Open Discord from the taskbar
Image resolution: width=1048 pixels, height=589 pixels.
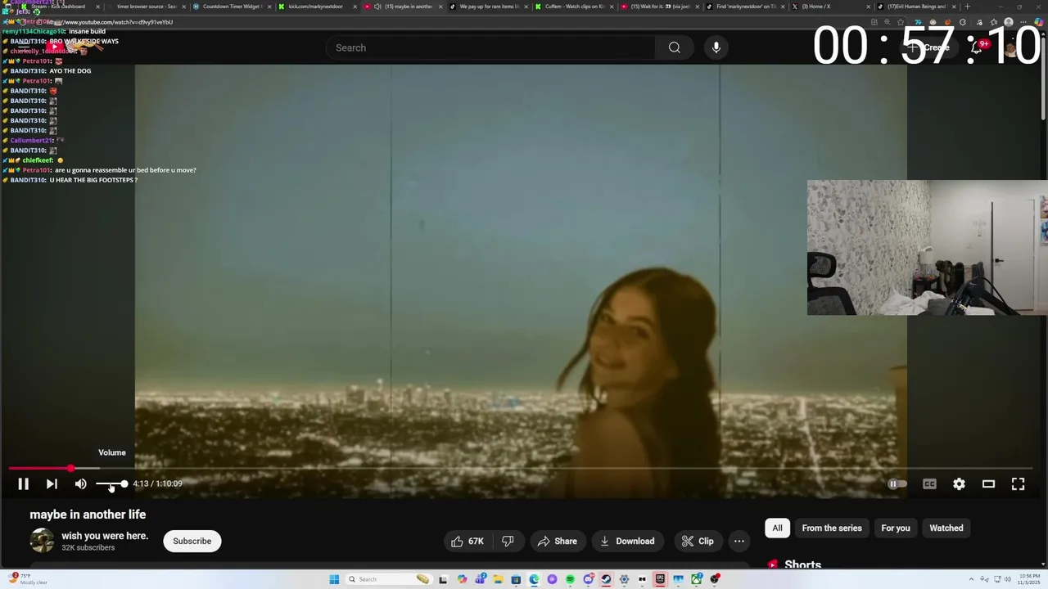pos(589,579)
